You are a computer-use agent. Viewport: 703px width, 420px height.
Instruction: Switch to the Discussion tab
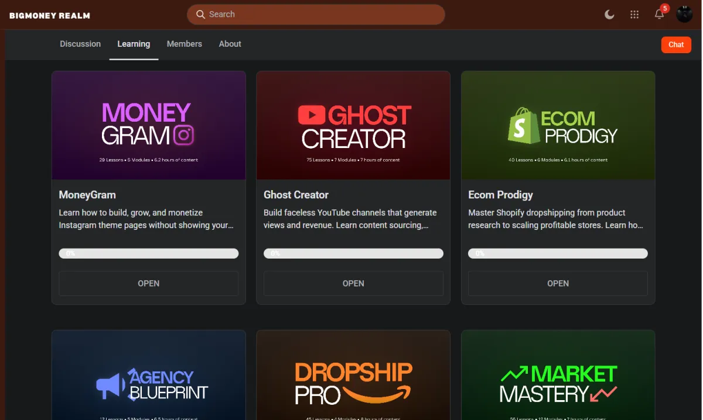pyautogui.click(x=80, y=44)
